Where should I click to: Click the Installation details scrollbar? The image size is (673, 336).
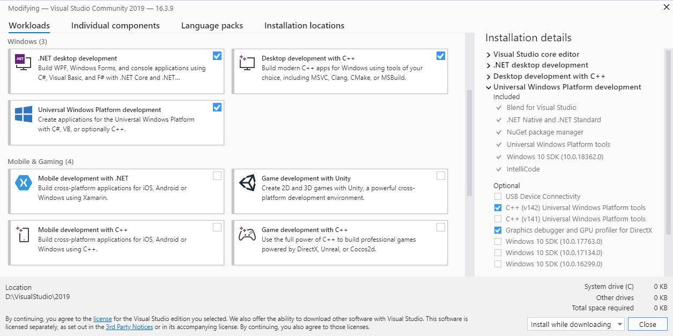click(668, 142)
